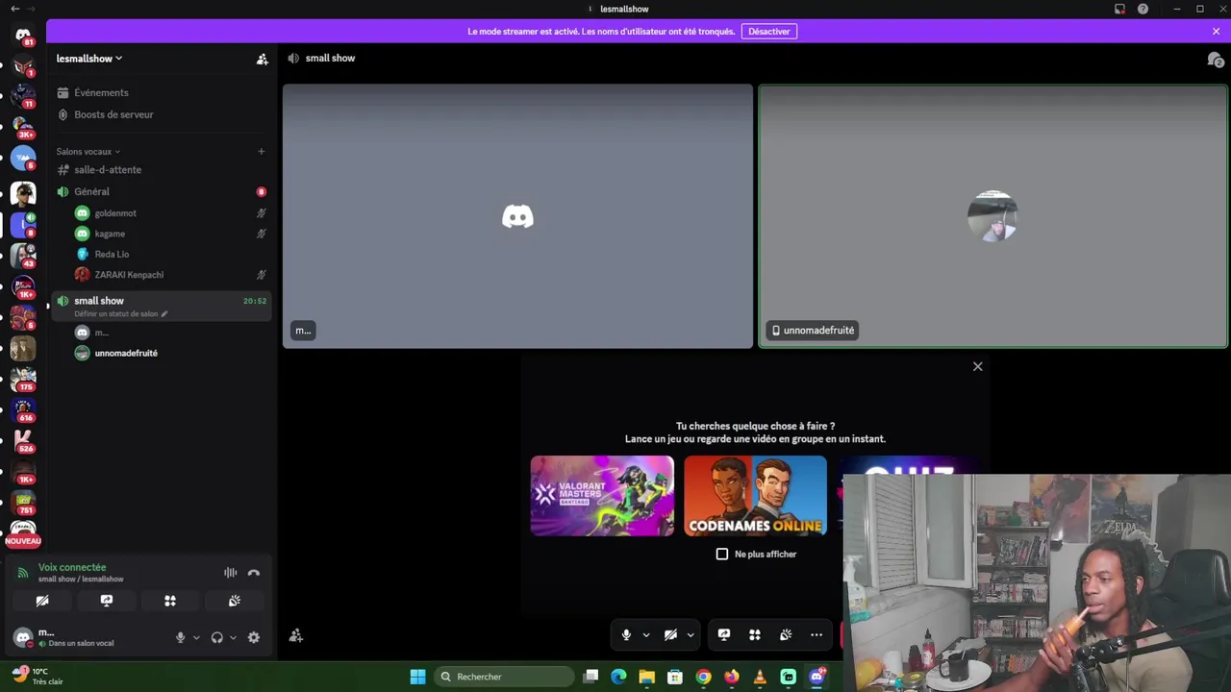Open server icon with 616 badge
The image size is (1231, 692).
coord(23,409)
